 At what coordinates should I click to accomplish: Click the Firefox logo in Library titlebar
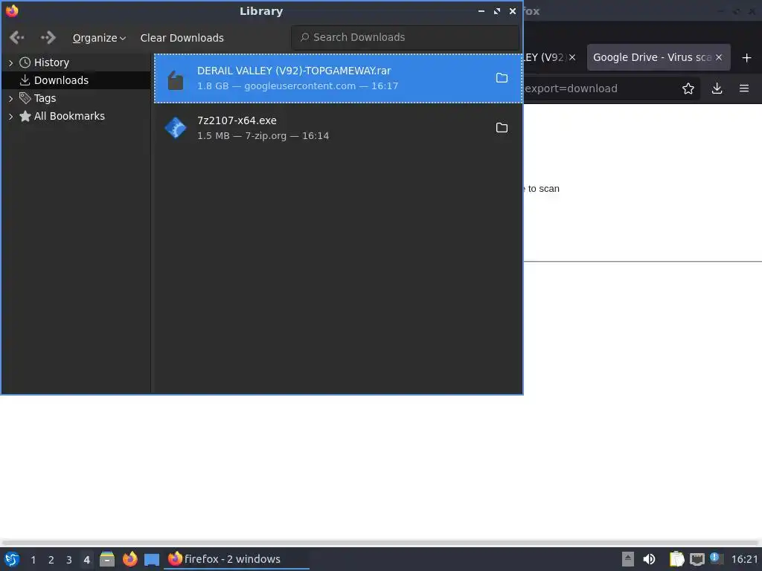(x=12, y=10)
